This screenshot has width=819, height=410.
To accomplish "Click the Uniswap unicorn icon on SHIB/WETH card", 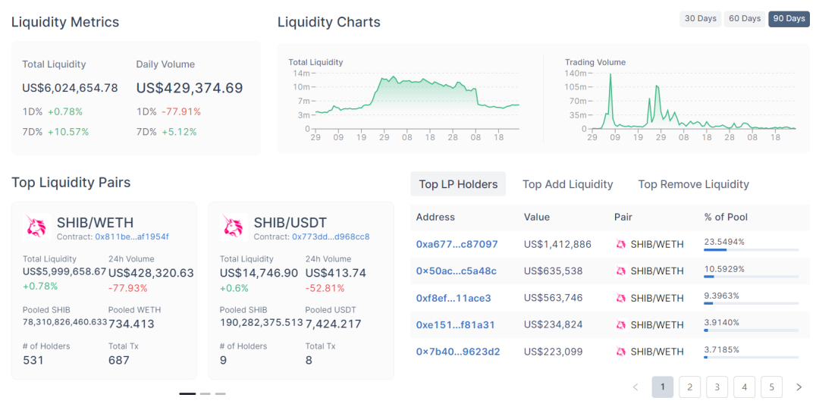I will pos(36,227).
